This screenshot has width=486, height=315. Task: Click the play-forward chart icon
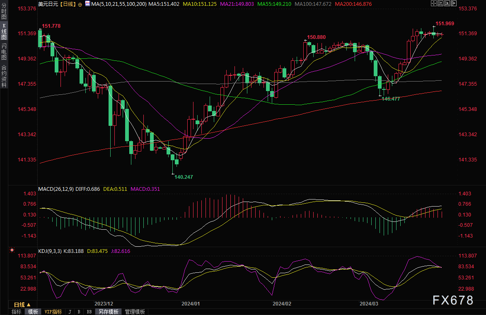pos(447,3)
